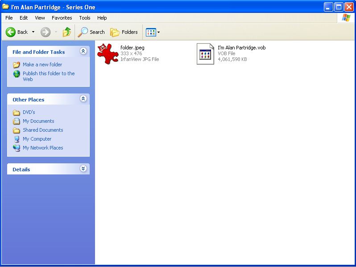Open the Views dropdown arrow
This screenshot has height=267, width=356.
pyautogui.click(x=158, y=32)
